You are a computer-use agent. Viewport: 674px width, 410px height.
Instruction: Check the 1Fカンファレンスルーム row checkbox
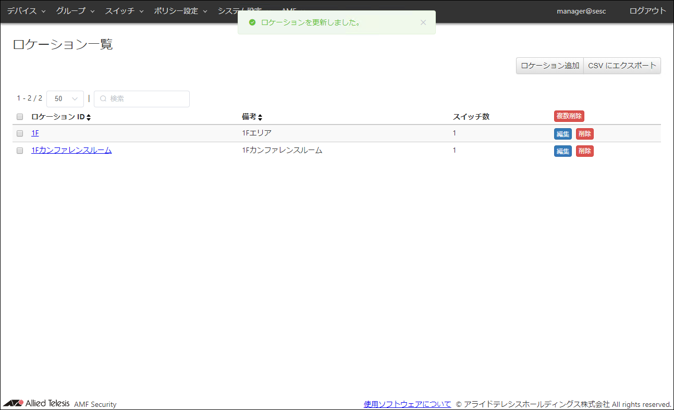(x=20, y=151)
